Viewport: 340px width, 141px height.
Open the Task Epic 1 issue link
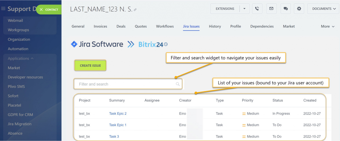point(118,125)
